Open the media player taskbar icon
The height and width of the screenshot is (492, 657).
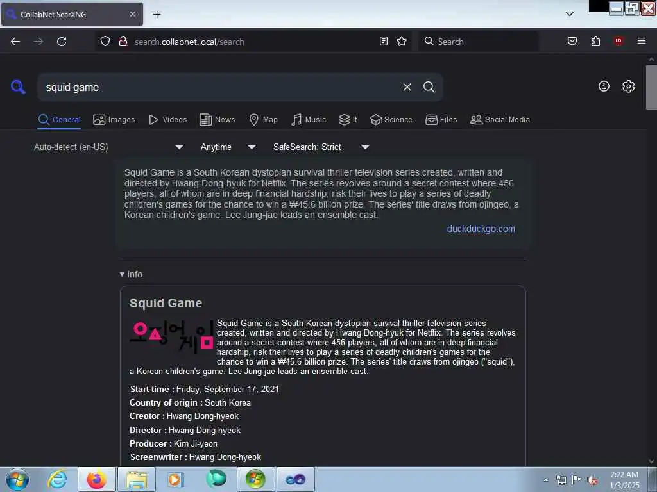(175, 479)
